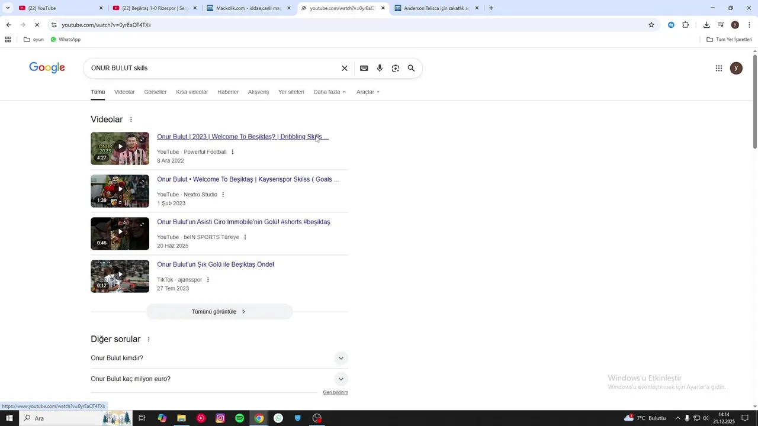Switch to Mackolik.com browser tab

249,8
